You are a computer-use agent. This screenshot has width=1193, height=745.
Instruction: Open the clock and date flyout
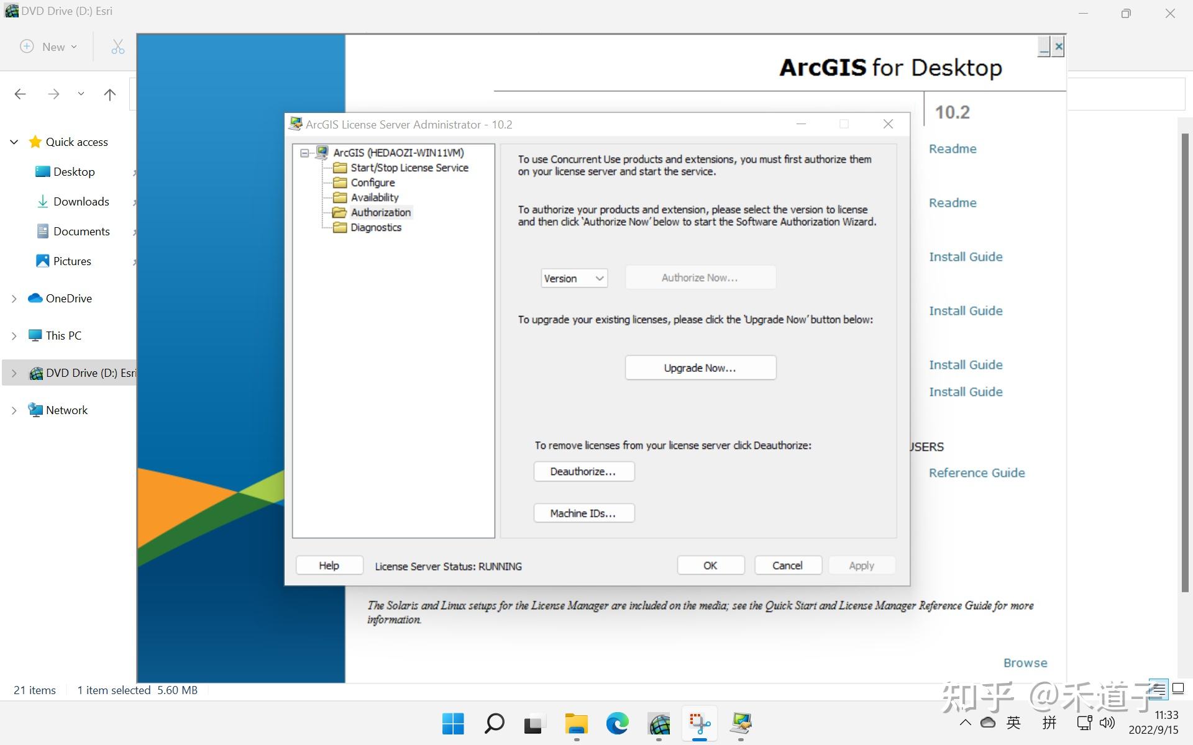point(1153,723)
